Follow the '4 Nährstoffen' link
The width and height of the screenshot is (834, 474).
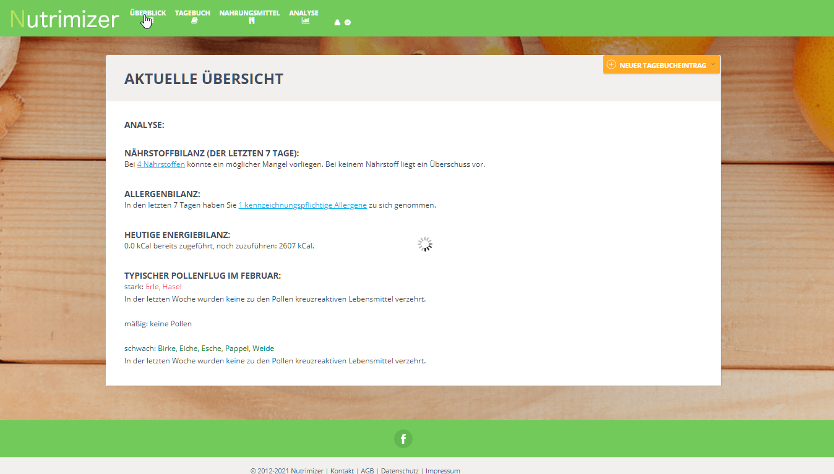(x=161, y=164)
